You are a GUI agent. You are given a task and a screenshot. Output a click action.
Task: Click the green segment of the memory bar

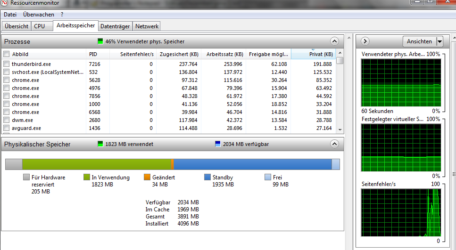(x=97, y=164)
